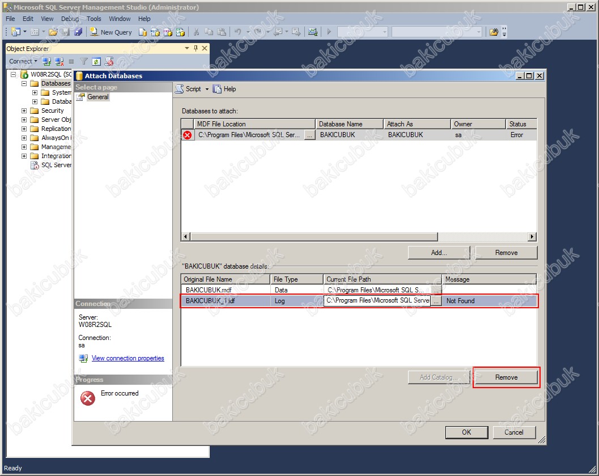The image size is (599, 476).
Task: Click the Save All toolbar icon
Action: 78,32
